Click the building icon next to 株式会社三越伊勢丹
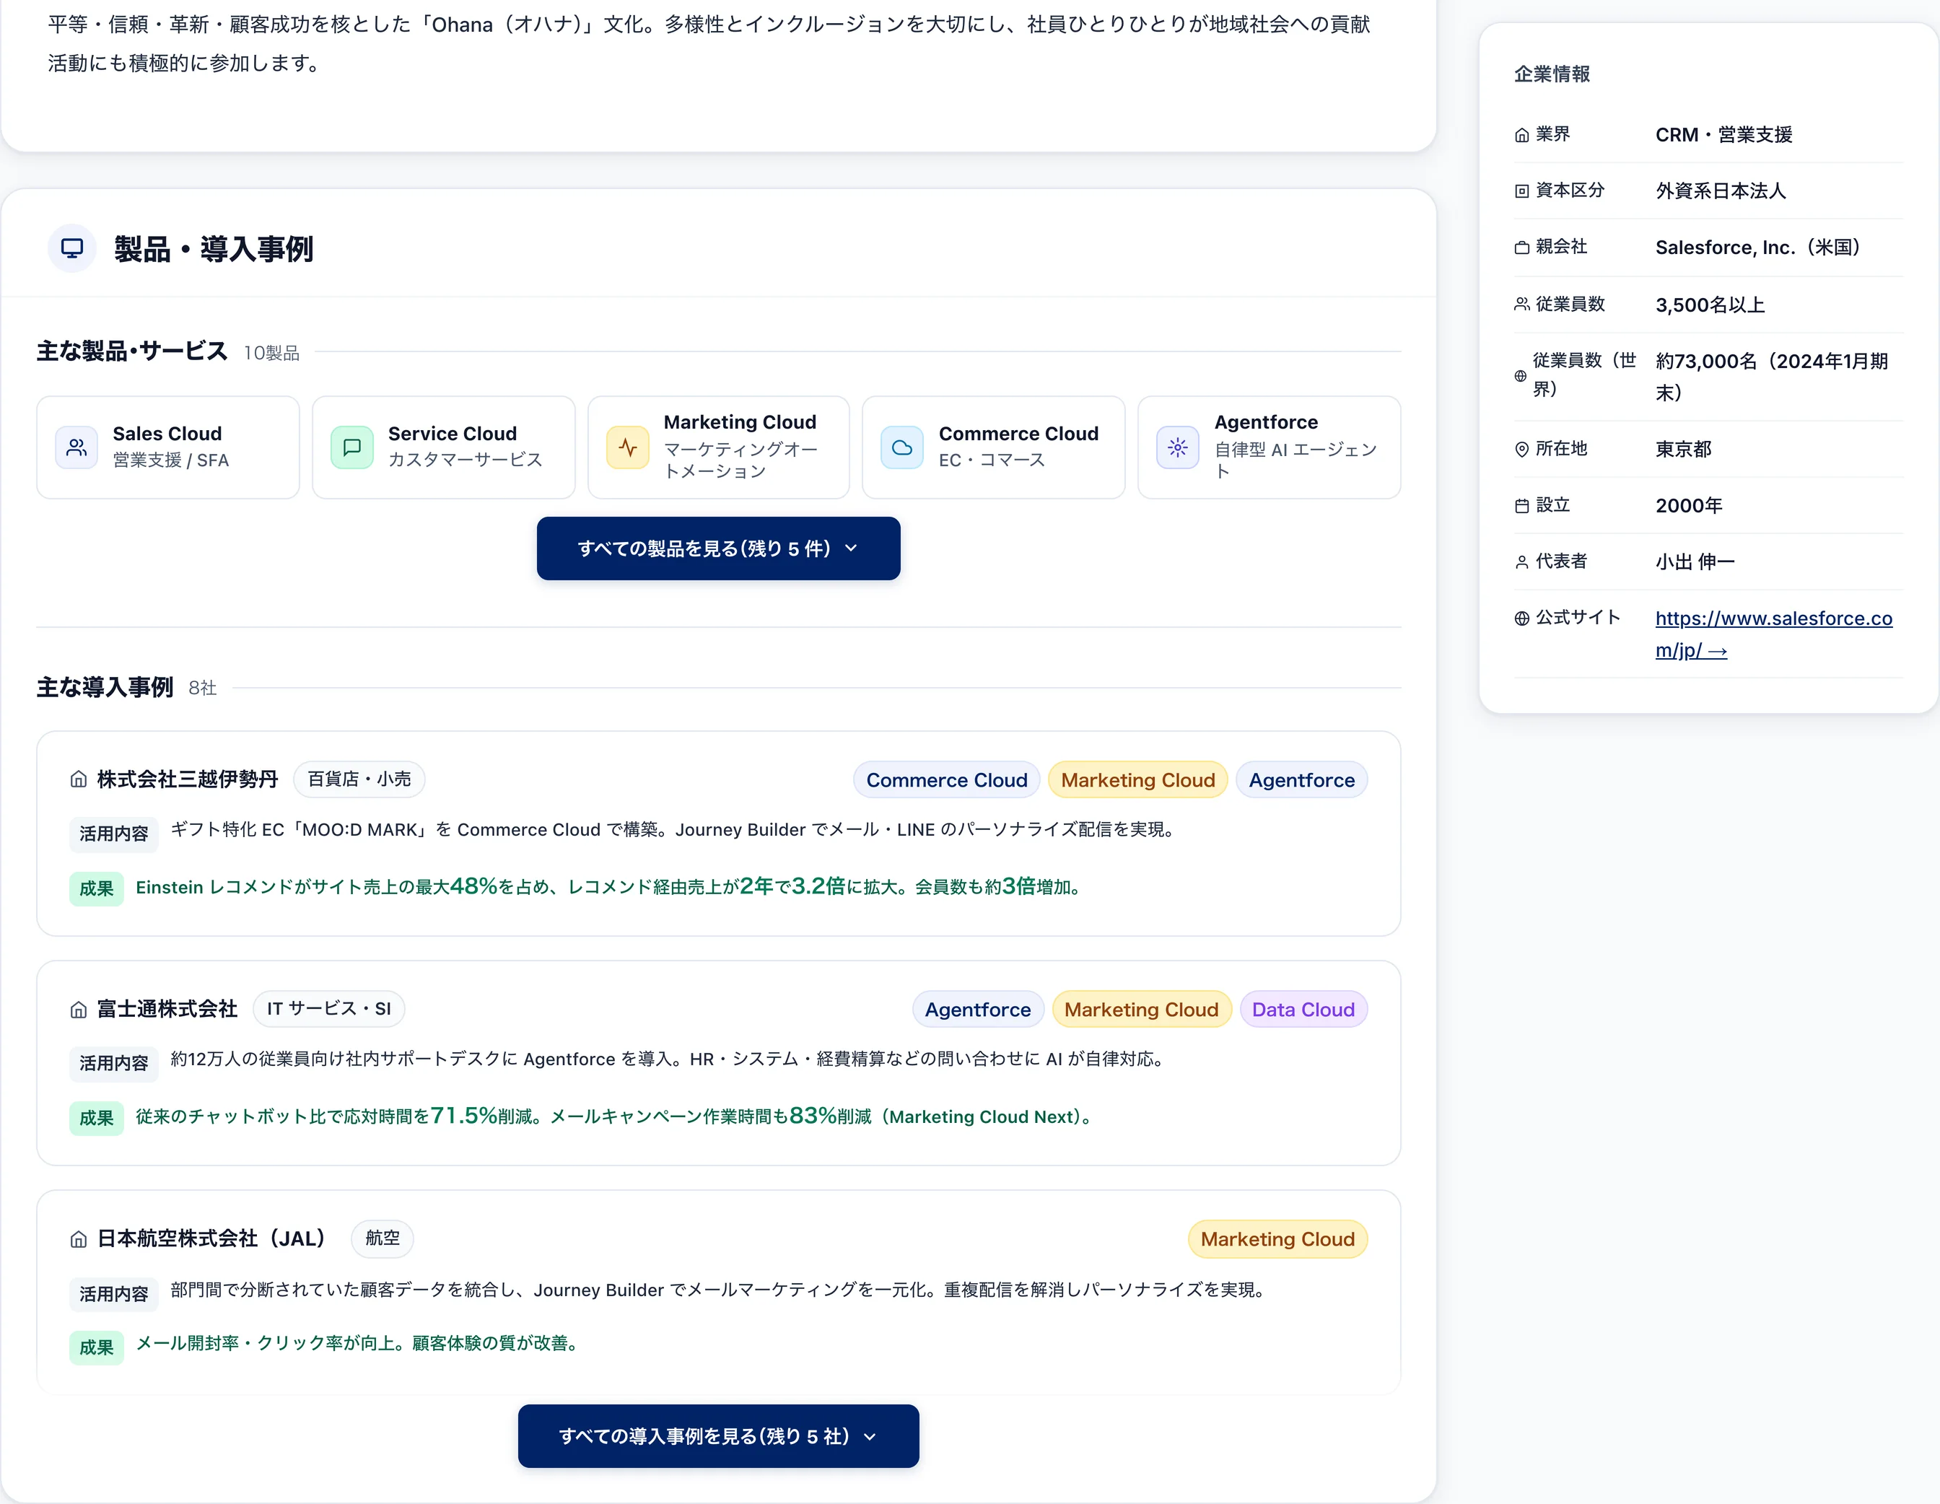This screenshot has width=1940, height=1504. [x=78, y=780]
